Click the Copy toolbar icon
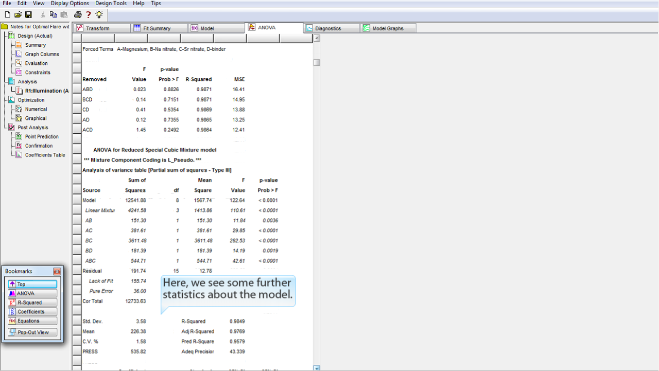The height and width of the screenshot is (371, 659). pos(53,14)
